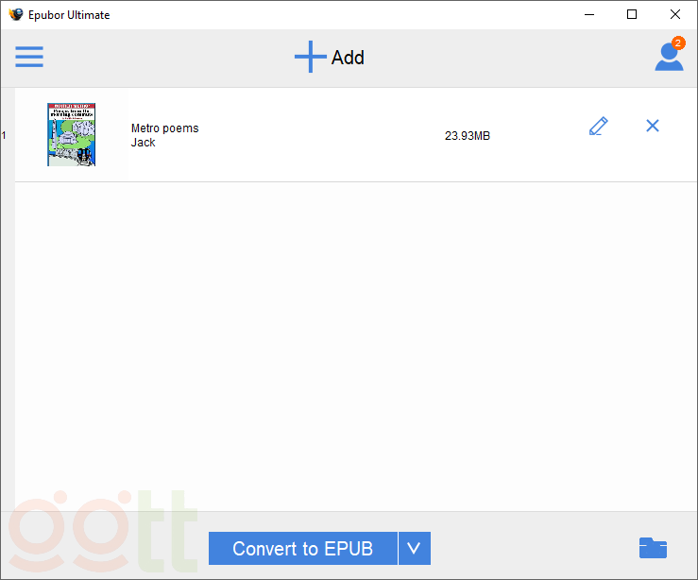Click the Metro poems book title
Viewport: 698px width, 580px height.
(164, 128)
